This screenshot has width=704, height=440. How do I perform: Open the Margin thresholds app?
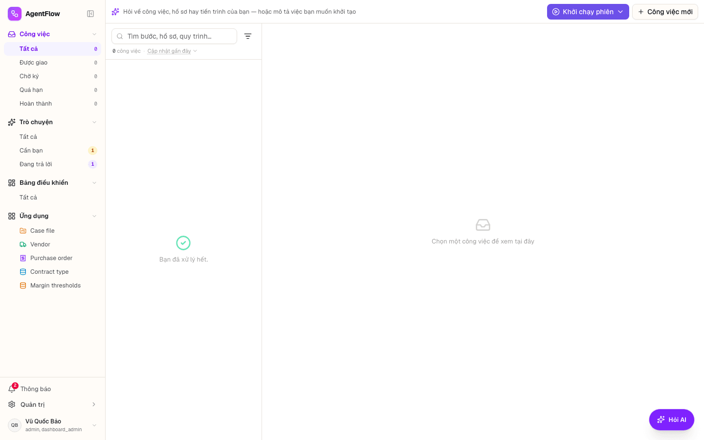[52, 286]
